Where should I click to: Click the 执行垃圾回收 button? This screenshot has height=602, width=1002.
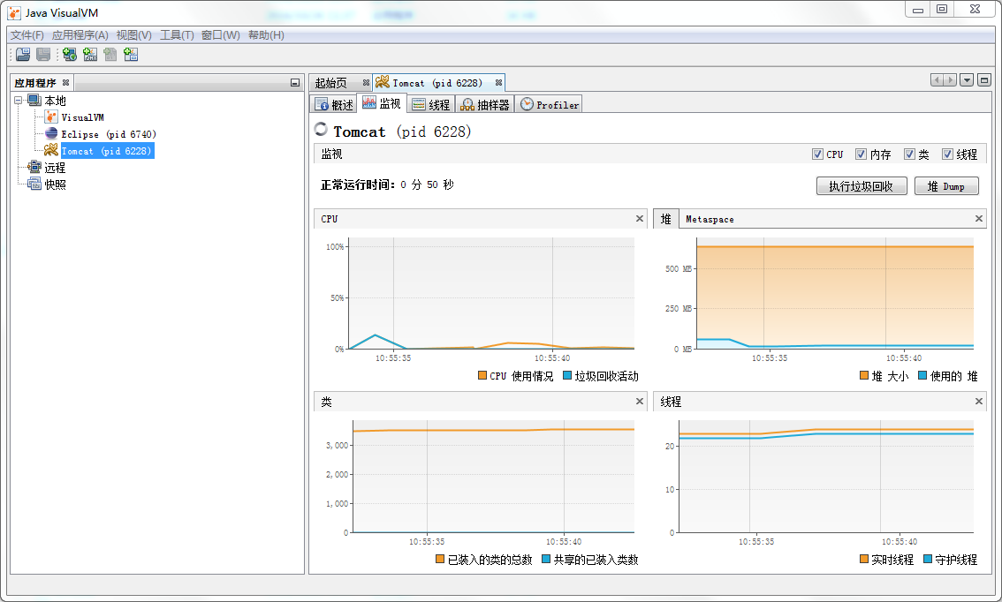pyautogui.click(x=862, y=185)
